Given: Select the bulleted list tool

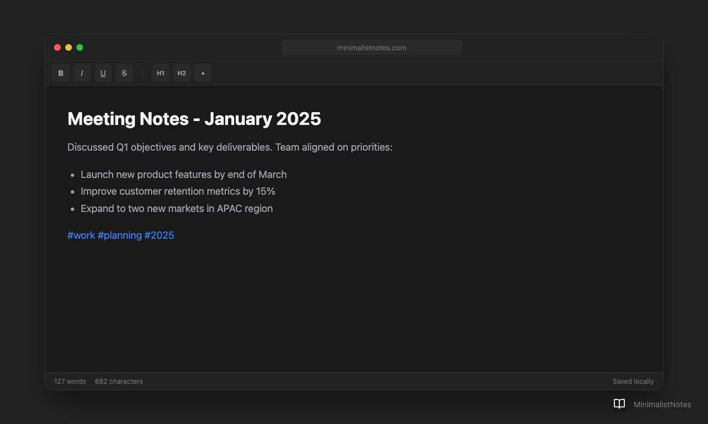Looking at the screenshot, I should [x=202, y=73].
